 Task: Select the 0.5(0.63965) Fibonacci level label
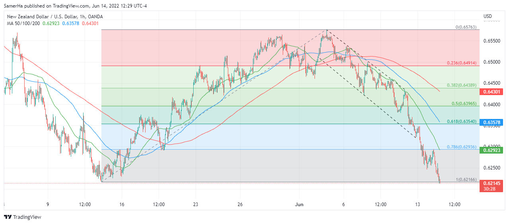click(x=465, y=103)
